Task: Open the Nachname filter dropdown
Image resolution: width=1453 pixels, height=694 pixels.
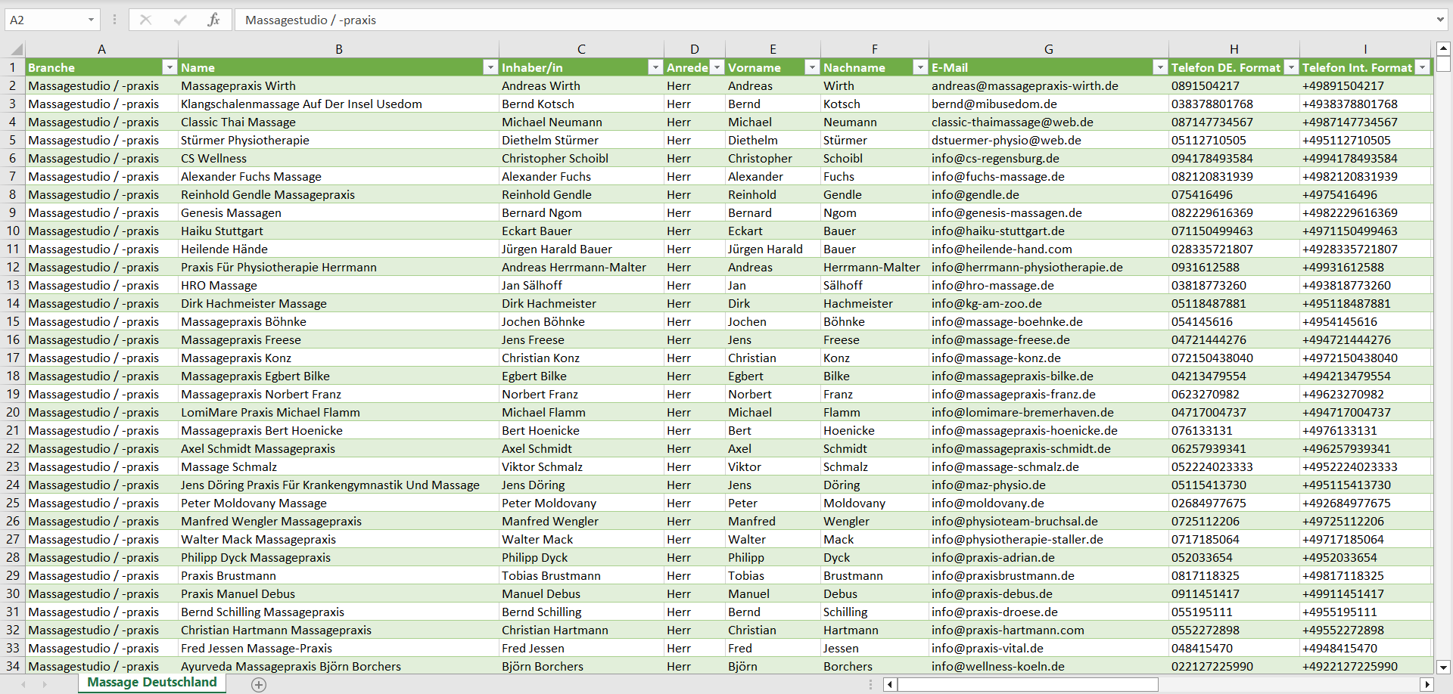Action: pyautogui.click(x=920, y=67)
